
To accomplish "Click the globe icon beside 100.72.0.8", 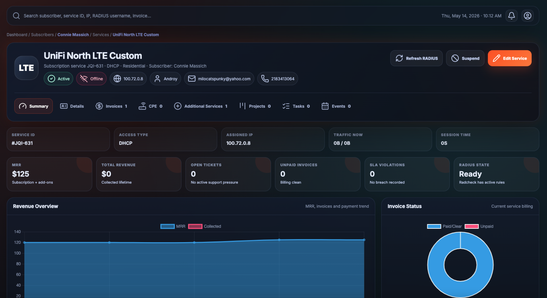I will [x=117, y=79].
